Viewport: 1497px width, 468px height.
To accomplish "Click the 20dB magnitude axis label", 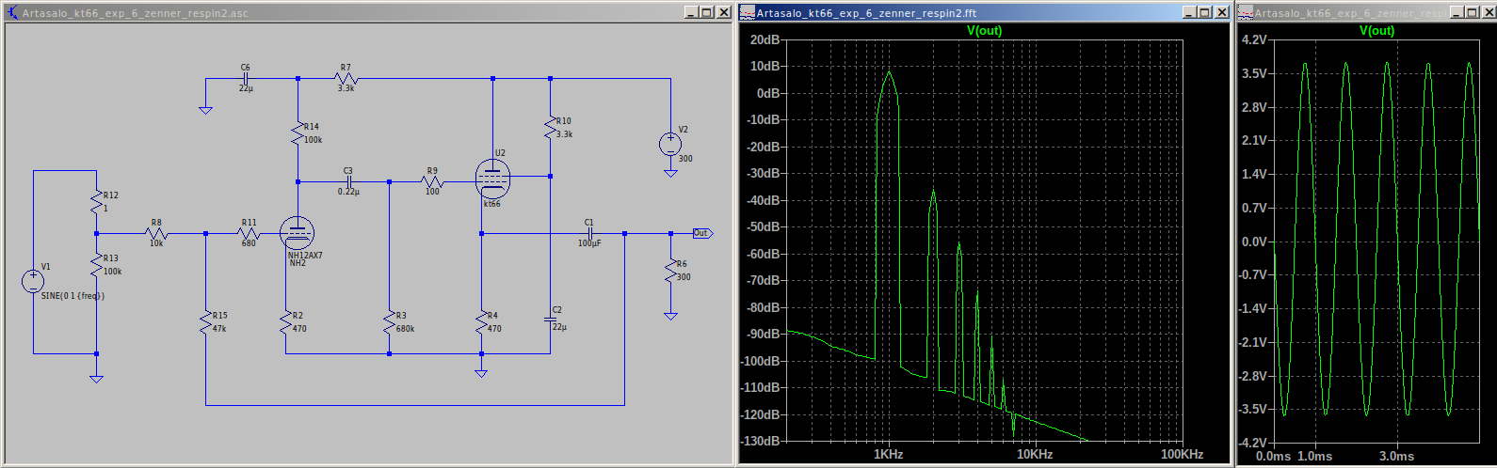I will coord(765,39).
